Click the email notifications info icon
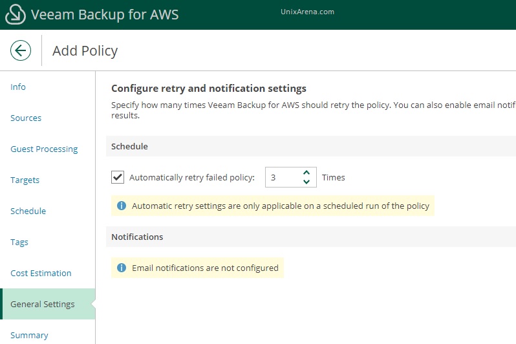 point(122,268)
